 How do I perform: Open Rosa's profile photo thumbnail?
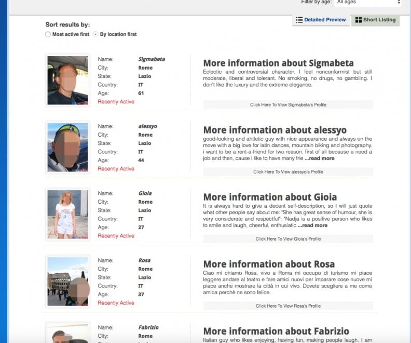(x=67, y=281)
